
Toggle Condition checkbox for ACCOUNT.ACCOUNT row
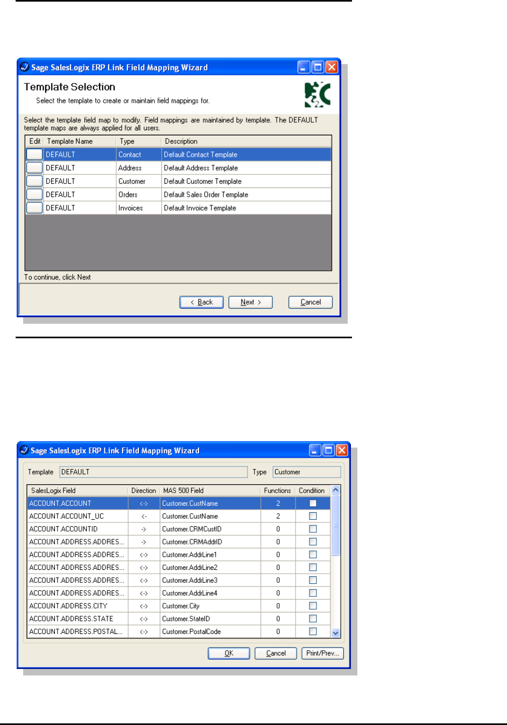coord(313,503)
